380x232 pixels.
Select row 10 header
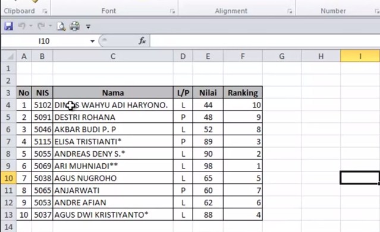coord(8,178)
